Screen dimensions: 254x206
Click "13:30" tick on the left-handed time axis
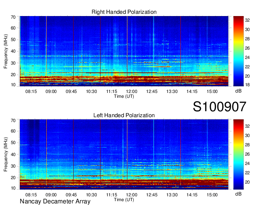172,195
